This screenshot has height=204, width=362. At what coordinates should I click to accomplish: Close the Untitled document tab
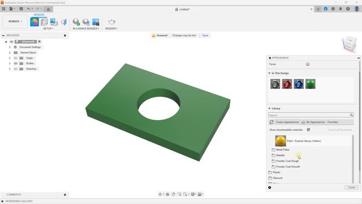pos(311,9)
